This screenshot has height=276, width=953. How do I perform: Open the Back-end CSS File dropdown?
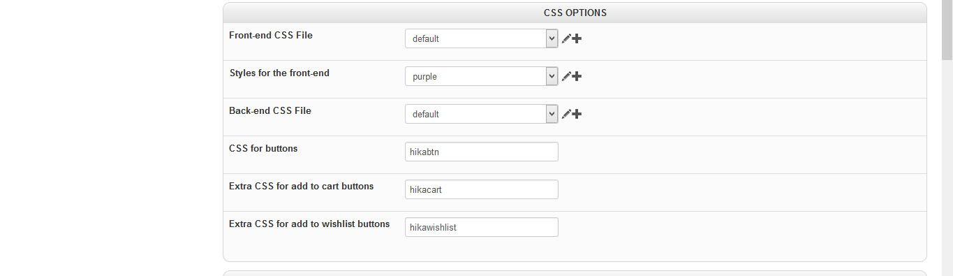point(481,114)
